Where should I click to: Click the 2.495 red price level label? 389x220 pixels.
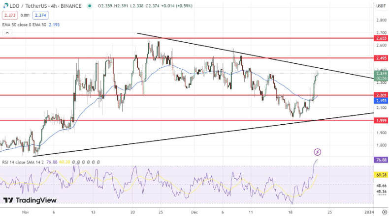coord(381,58)
